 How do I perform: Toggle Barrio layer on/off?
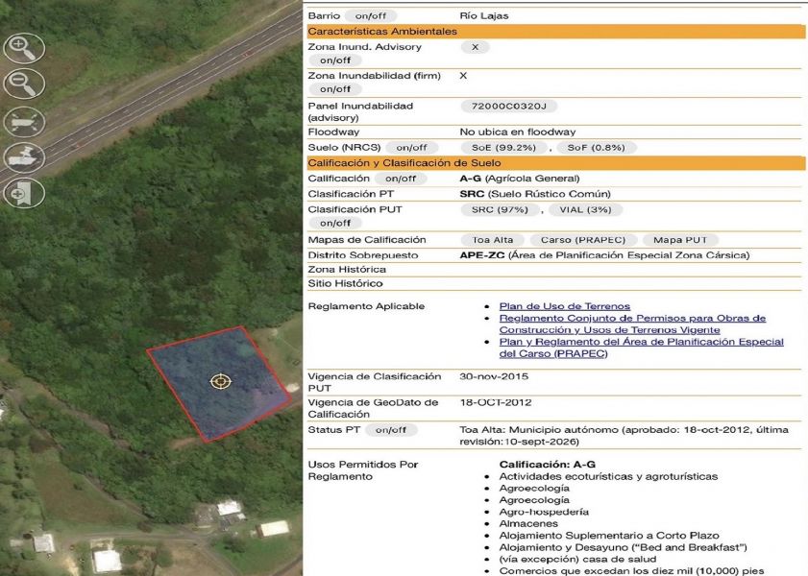(x=371, y=16)
